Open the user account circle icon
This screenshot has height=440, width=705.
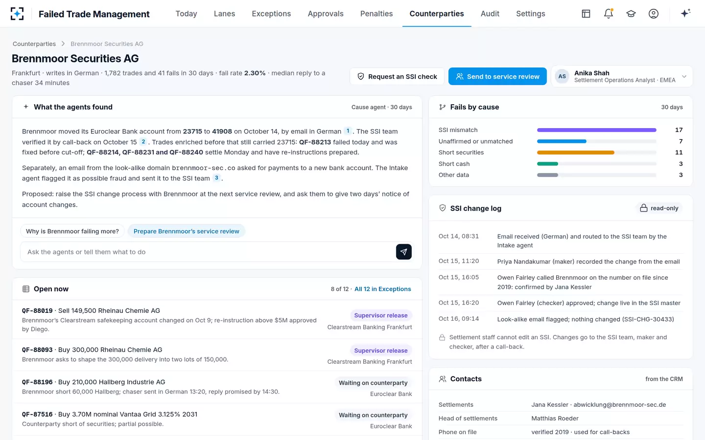(x=654, y=14)
